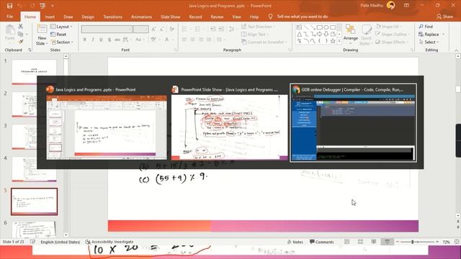Click the Reset slide button
This screenshot has width=461, height=259.
pyautogui.click(x=58, y=35)
